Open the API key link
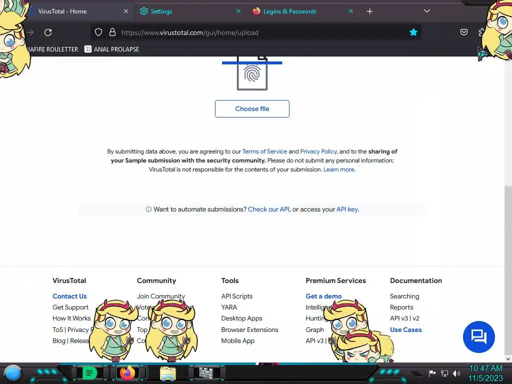This screenshot has width=512, height=384. point(347,209)
